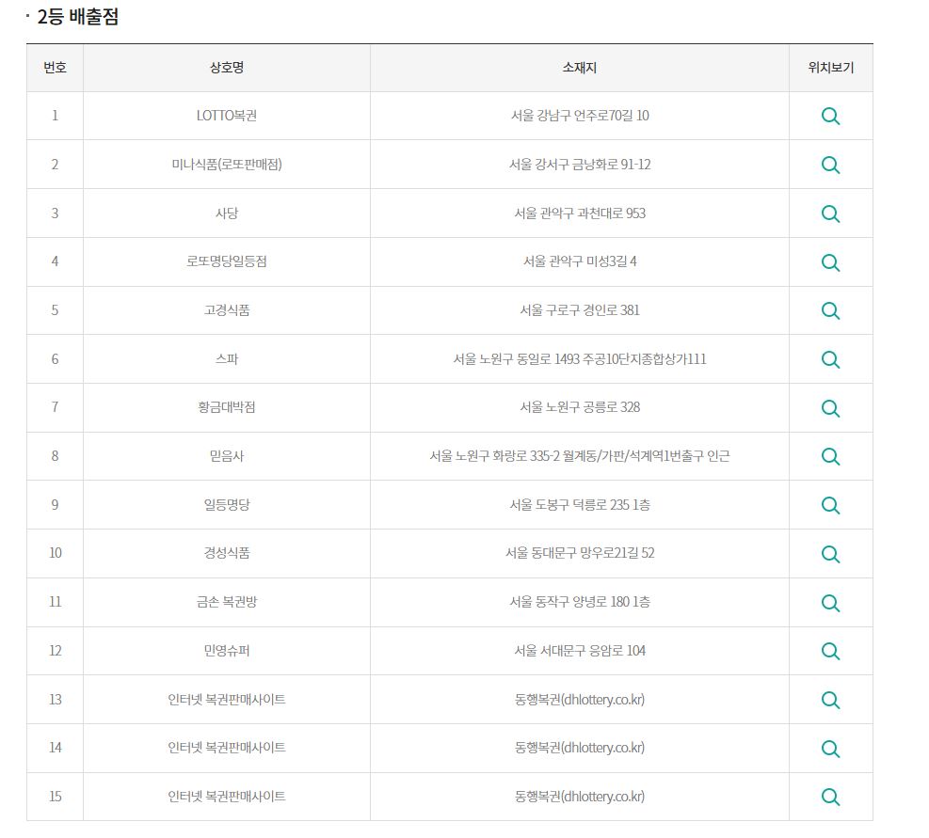Select row number 5 cell
The image size is (929, 838).
coord(56,310)
